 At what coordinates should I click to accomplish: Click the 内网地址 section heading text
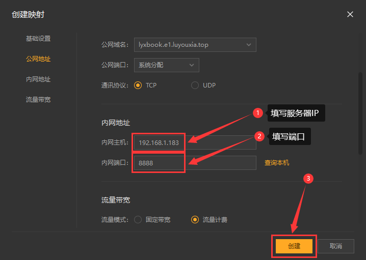pyautogui.click(x=116, y=123)
